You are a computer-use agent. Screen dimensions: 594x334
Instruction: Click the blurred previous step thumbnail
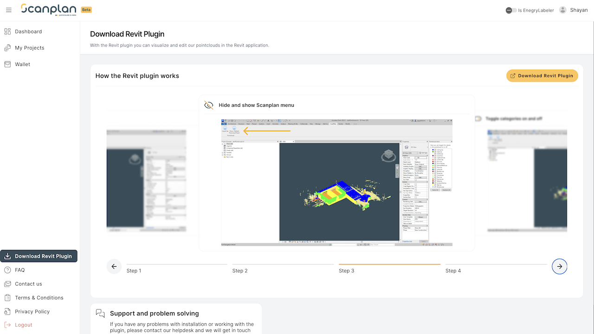[x=147, y=180]
